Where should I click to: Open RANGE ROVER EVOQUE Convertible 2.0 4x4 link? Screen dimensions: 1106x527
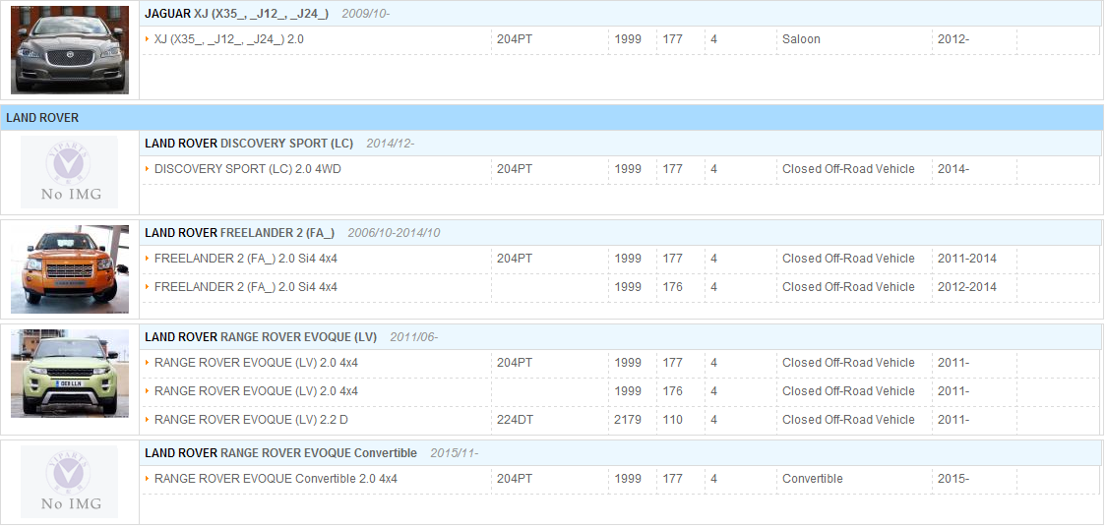276,479
